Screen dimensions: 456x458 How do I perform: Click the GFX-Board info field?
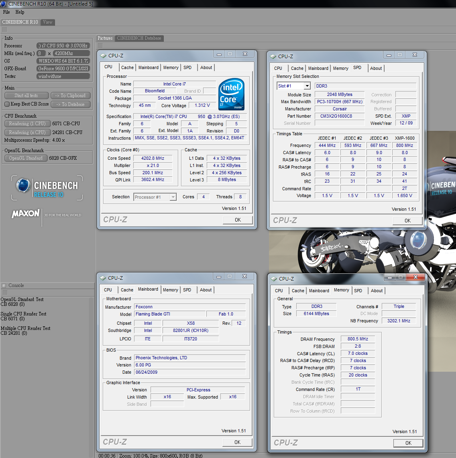63,68
